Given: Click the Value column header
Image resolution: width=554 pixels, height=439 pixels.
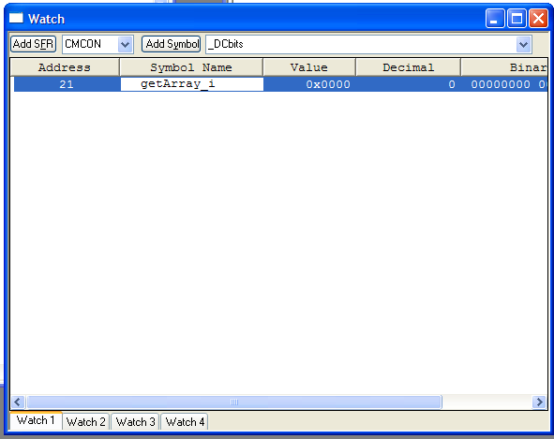Looking at the screenshot, I should point(309,67).
